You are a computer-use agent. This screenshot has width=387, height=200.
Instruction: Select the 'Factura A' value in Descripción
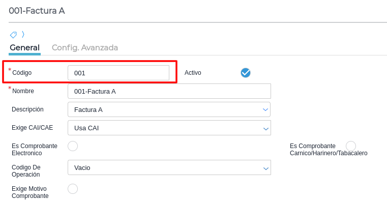(x=88, y=110)
